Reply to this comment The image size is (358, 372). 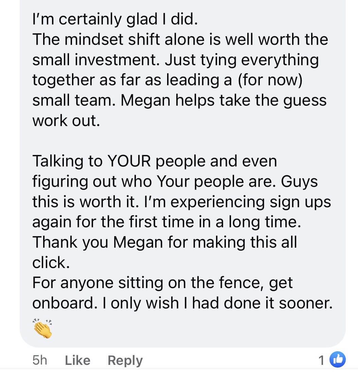[x=125, y=361]
